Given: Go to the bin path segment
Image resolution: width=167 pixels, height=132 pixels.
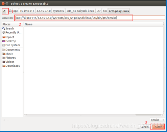Looking at the screenshot, I should (105, 11).
